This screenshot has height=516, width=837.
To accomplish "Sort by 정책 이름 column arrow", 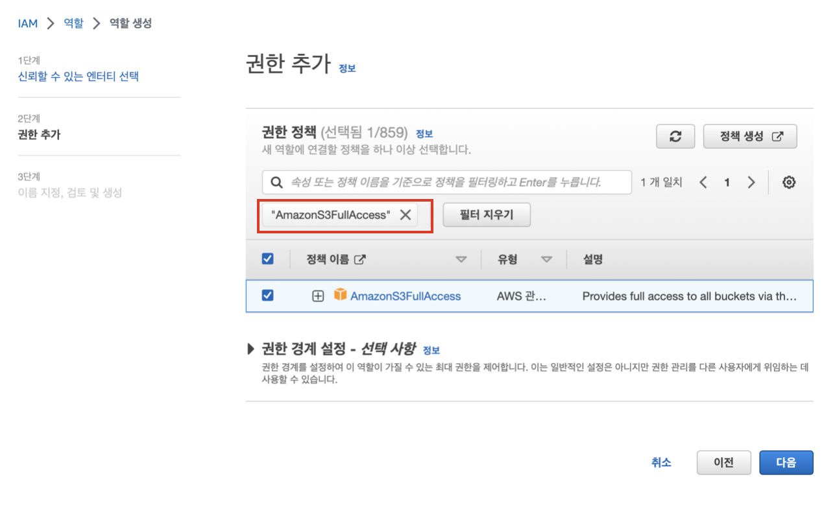I will click(x=461, y=260).
